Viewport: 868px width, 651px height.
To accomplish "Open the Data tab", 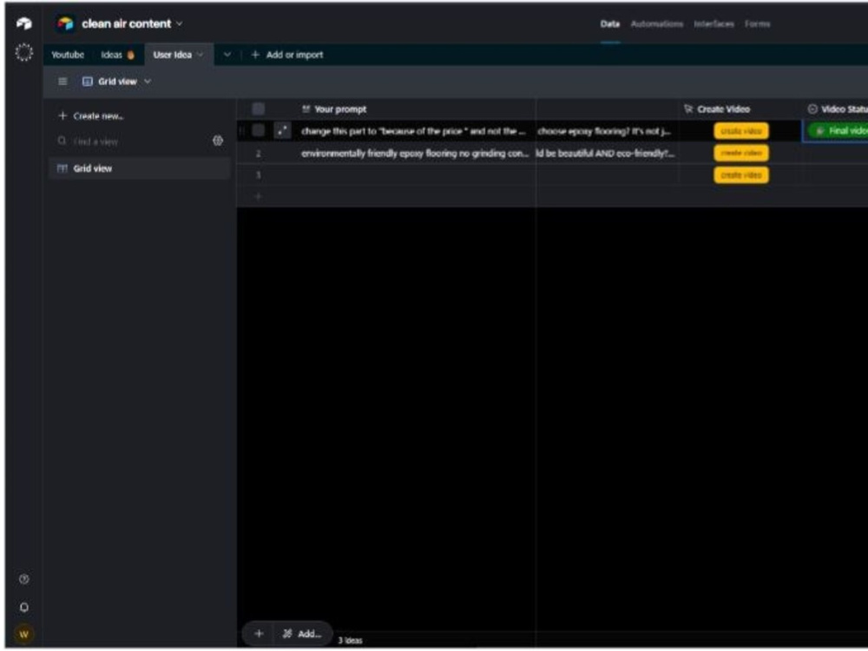I will (x=610, y=23).
